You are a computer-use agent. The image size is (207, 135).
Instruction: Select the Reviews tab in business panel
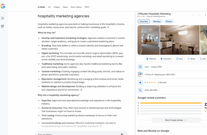tap(157, 21)
